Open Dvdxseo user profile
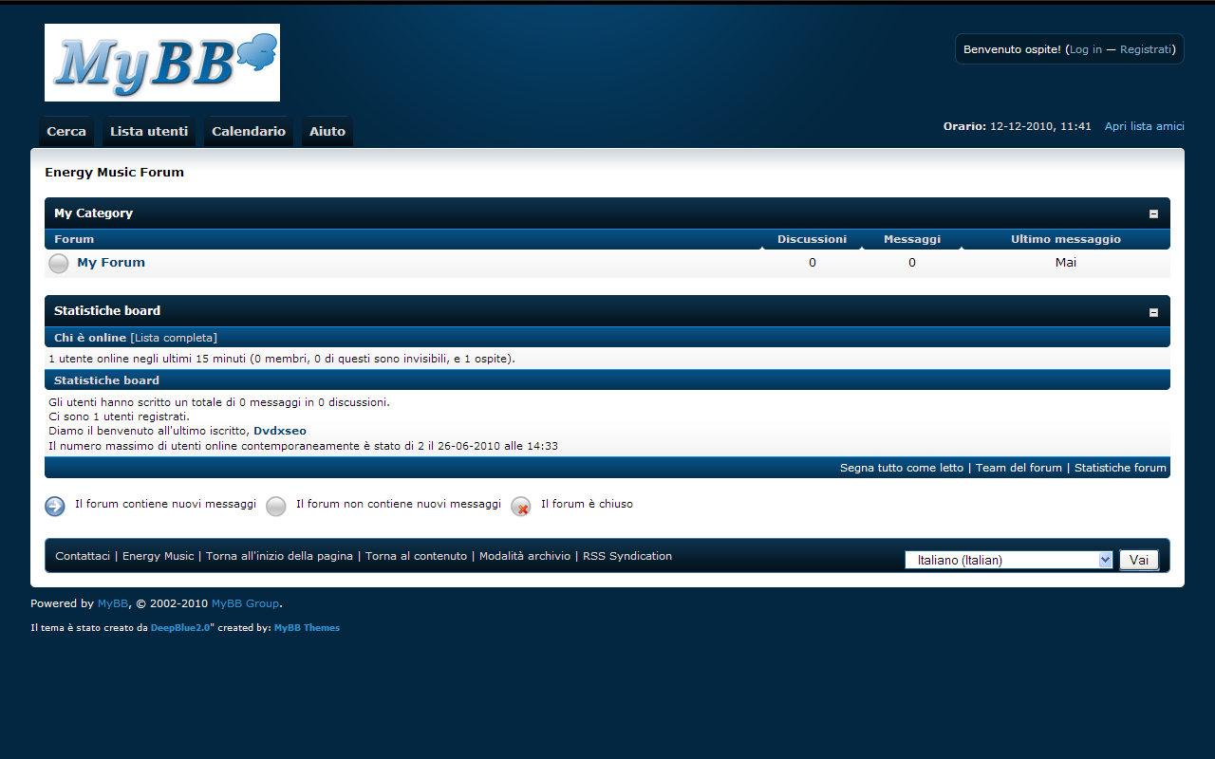 point(280,431)
